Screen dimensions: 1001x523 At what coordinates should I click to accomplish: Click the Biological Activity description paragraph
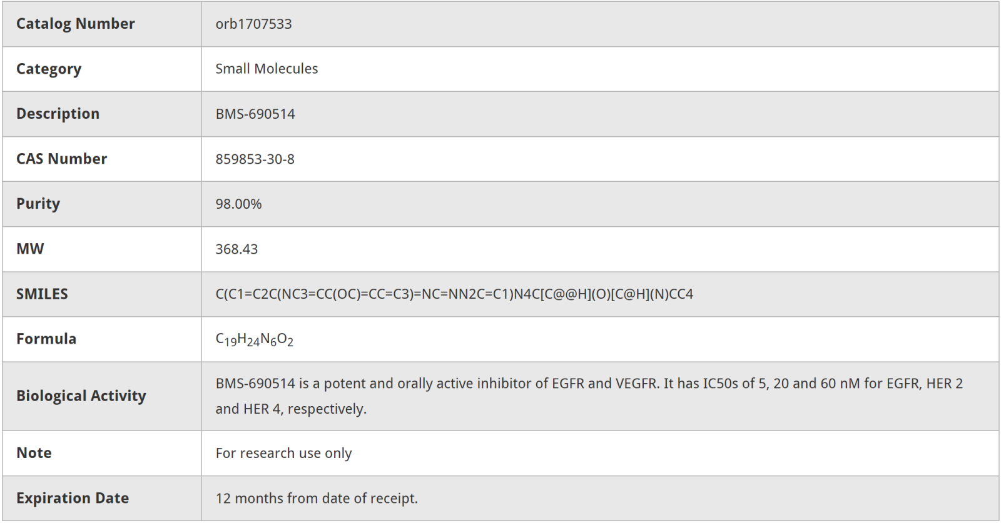click(589, 396)
